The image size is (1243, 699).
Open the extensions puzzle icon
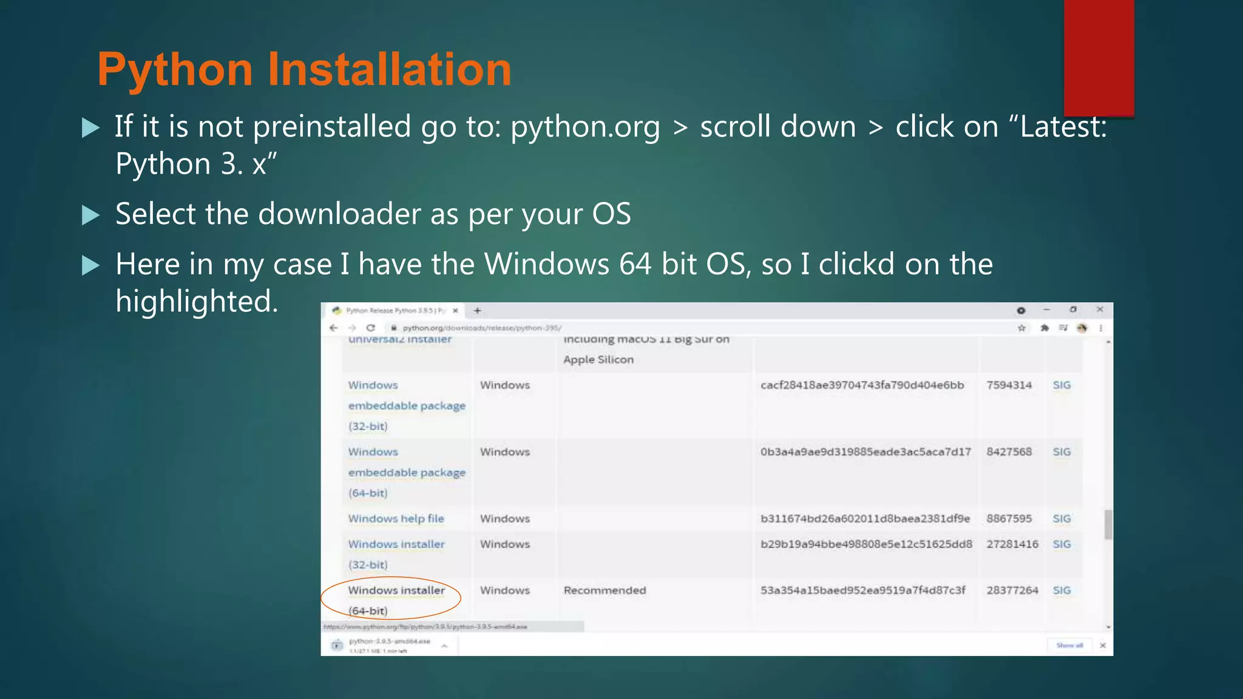1045,328
